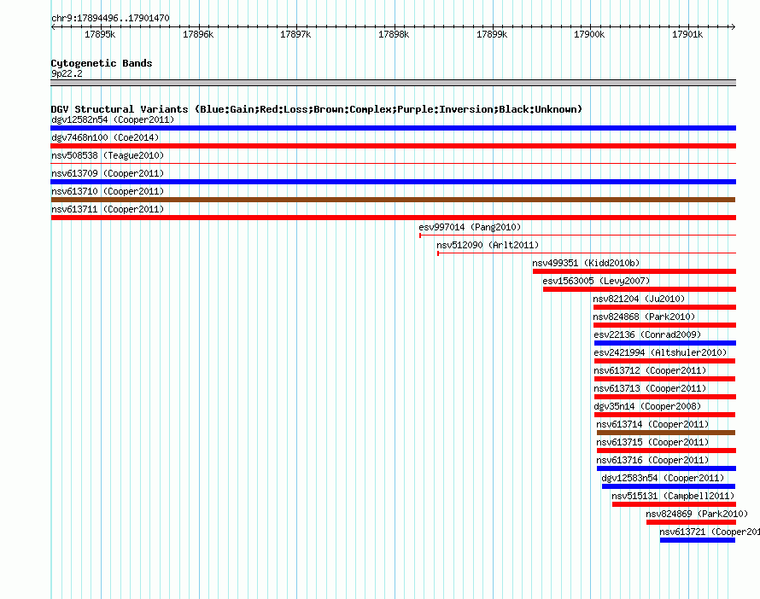Open nsv613721 variant label
Screen dimensions: 760x599
click(x=710, y=532)
